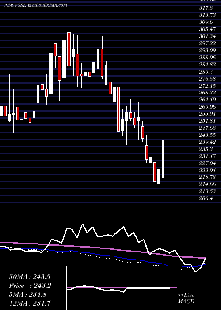Click the 301.34 price axis label
The image size is (221, 310).
click(x=207, y=37)
